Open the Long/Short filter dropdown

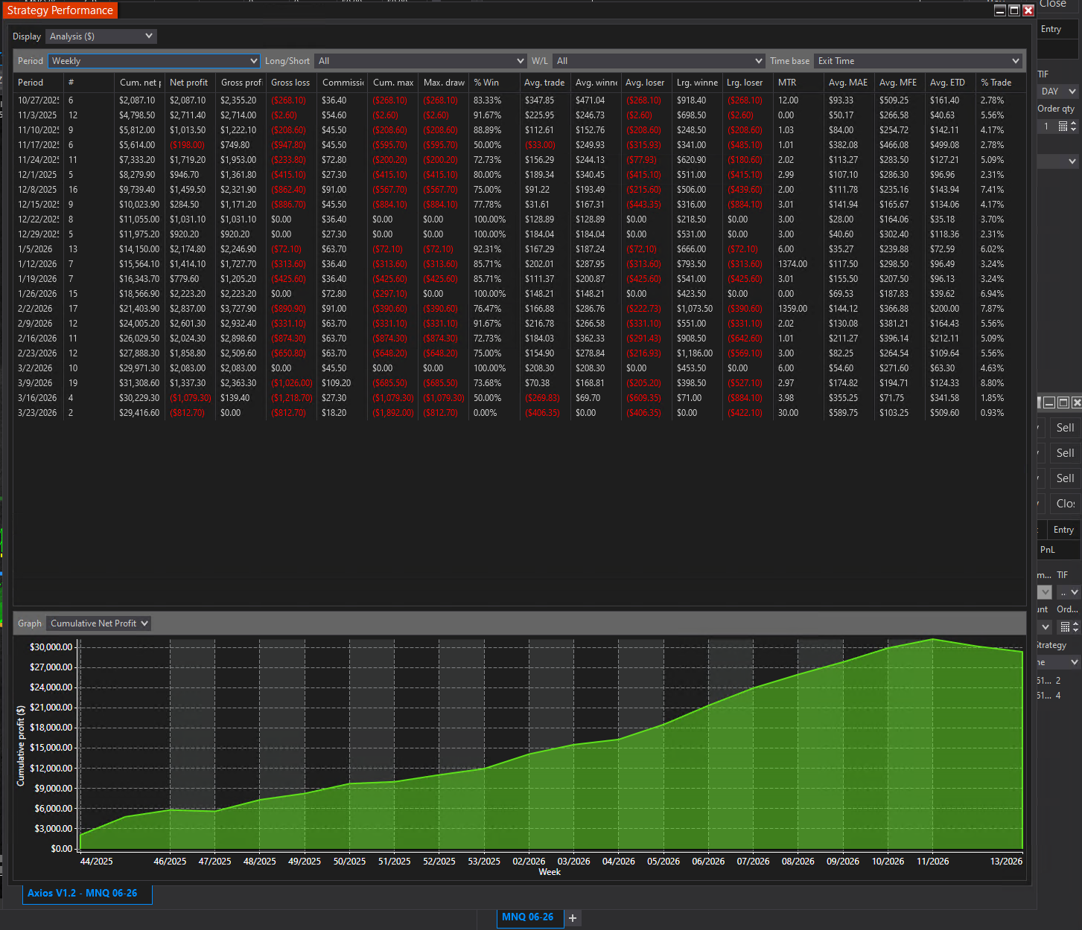tap(421, 61)
